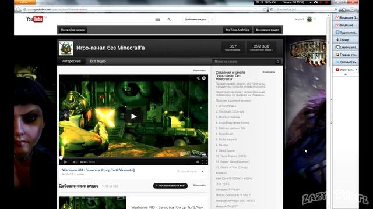Switch to the Интересное tab
This screenshot has height=209, width=373.
coord(71,61)
